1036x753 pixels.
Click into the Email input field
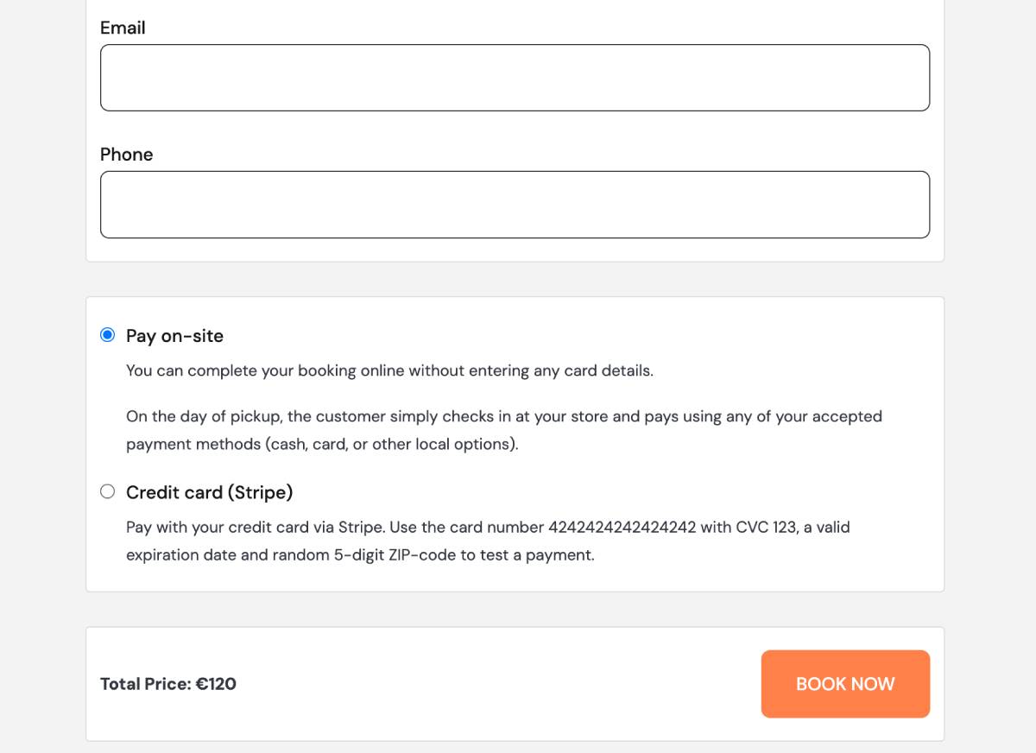[515, 78]
